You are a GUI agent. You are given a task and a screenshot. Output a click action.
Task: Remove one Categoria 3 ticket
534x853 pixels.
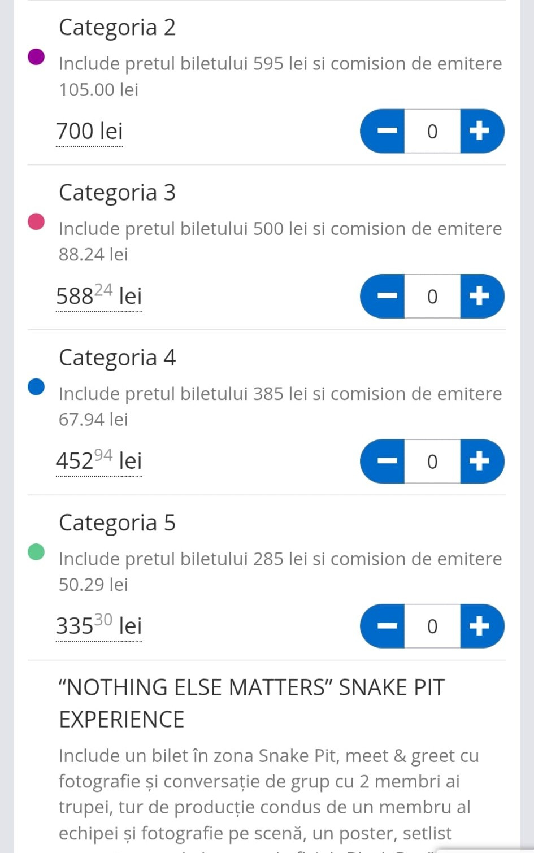(x=384, y=297)
